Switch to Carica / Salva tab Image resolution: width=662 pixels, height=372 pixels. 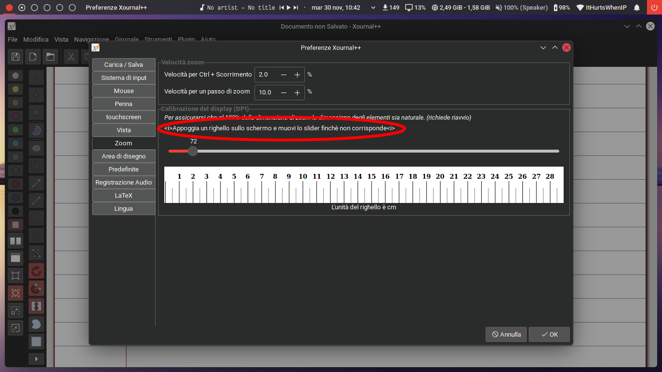pos(124,64)
